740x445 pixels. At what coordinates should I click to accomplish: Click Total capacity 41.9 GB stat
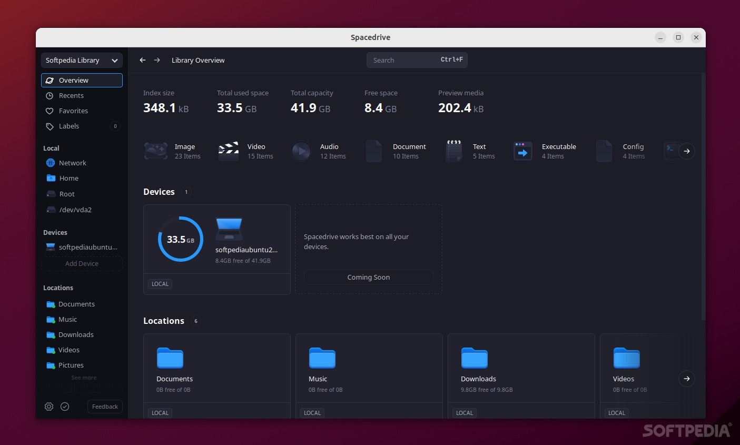click(x=312, y=102)
